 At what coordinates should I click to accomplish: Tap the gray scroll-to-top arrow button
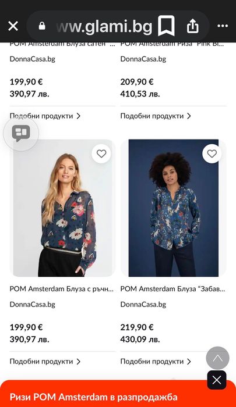[x=217, y=358]
